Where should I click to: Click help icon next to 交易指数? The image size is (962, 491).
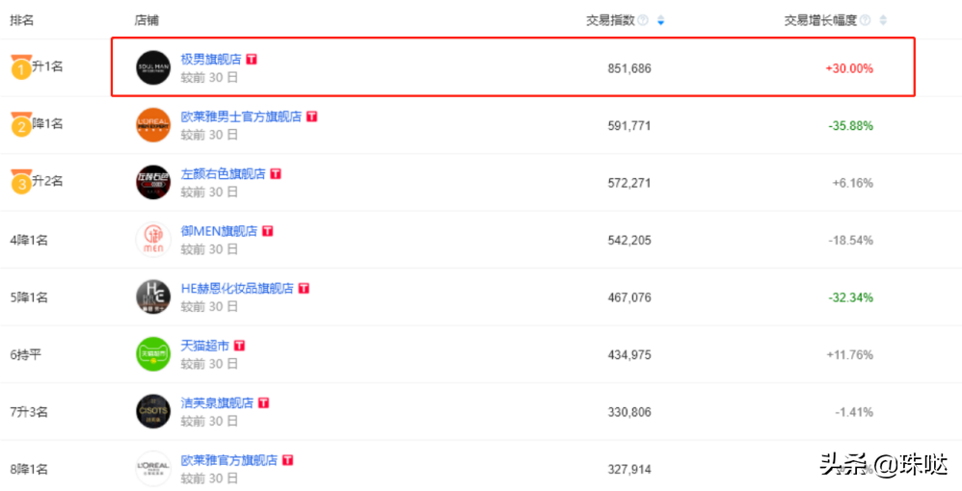coord(642,20)
